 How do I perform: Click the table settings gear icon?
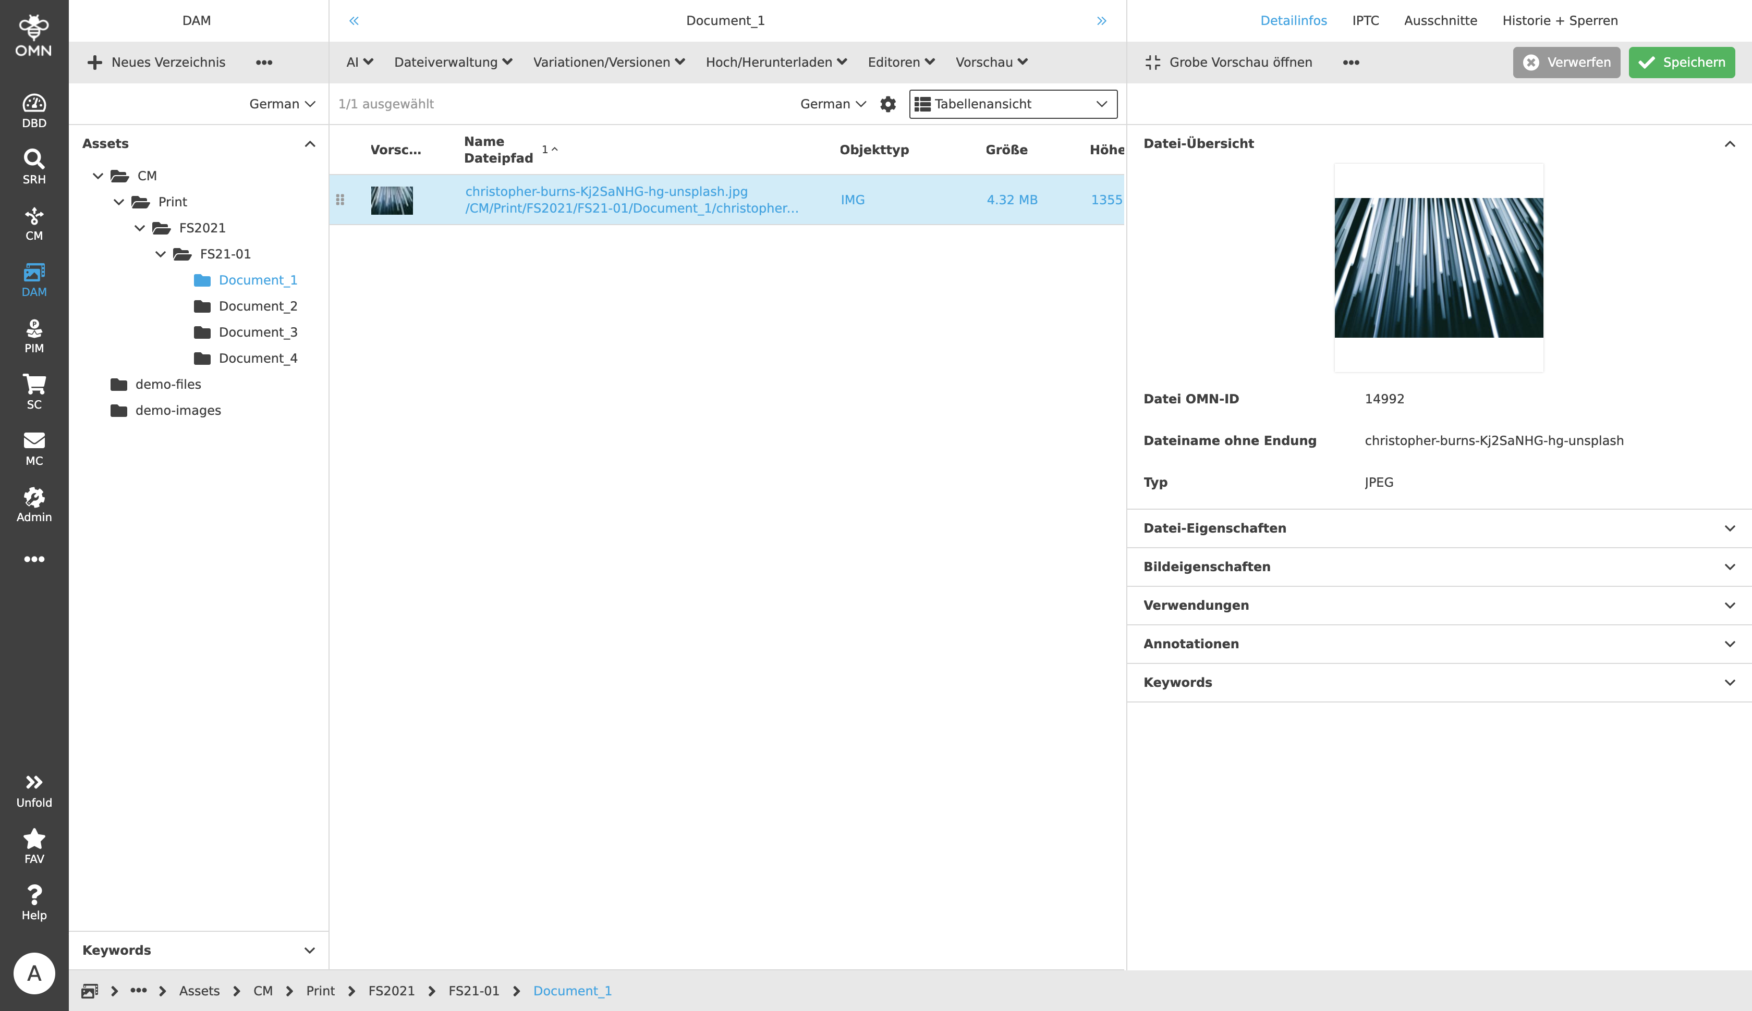[x=888, y=104]
